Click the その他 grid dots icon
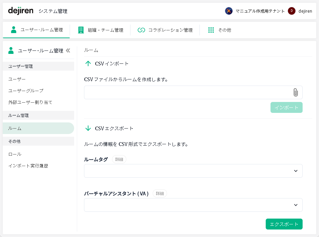The image size is (319, 237). (x=211, y=30)
